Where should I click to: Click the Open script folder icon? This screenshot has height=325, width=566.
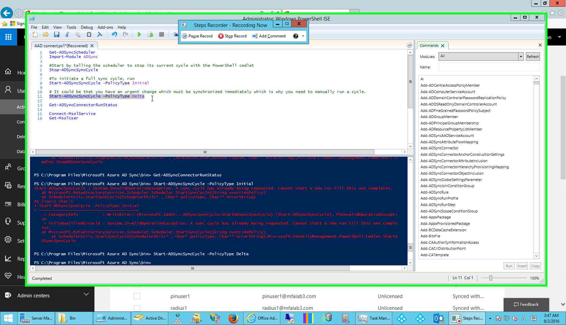coord(46,34)
